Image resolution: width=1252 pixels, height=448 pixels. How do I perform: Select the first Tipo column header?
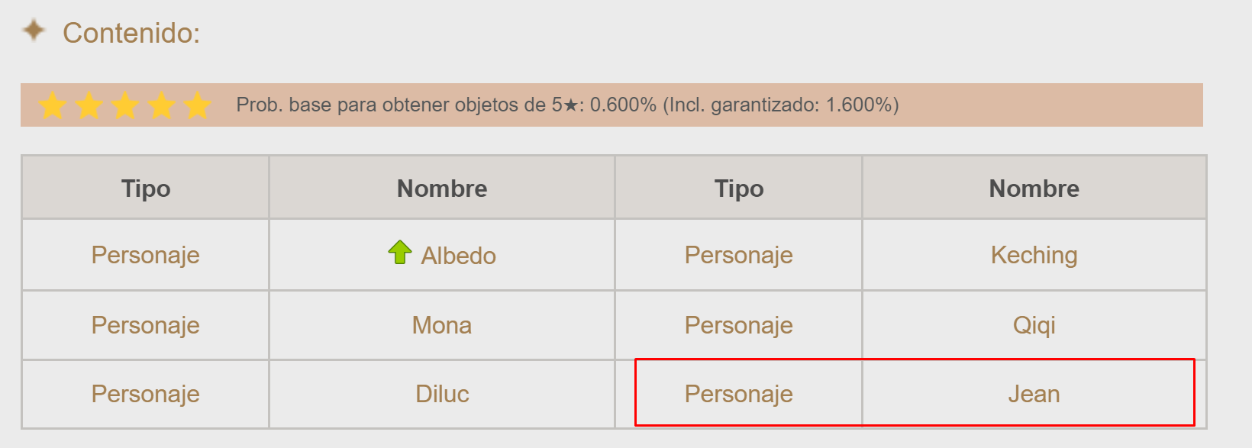coord(146,189)
